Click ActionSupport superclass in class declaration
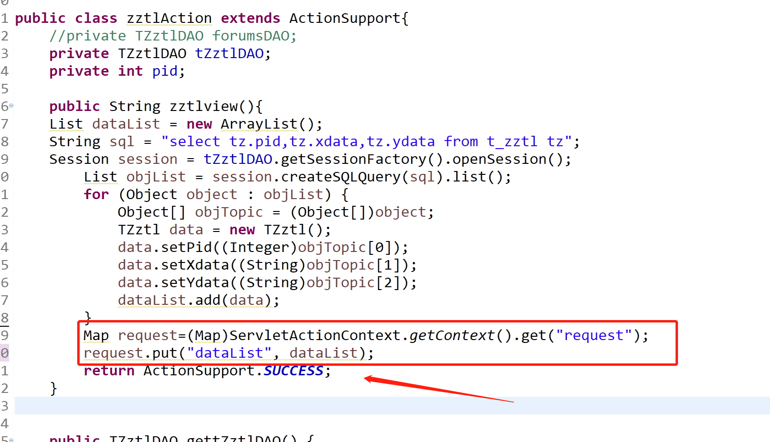 (x=345, y=18)
